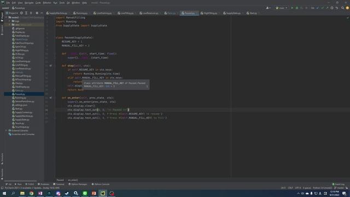Viewport: 350px width, 197px height.
Task: Expand External Libraries node
Action: [7, 130]
